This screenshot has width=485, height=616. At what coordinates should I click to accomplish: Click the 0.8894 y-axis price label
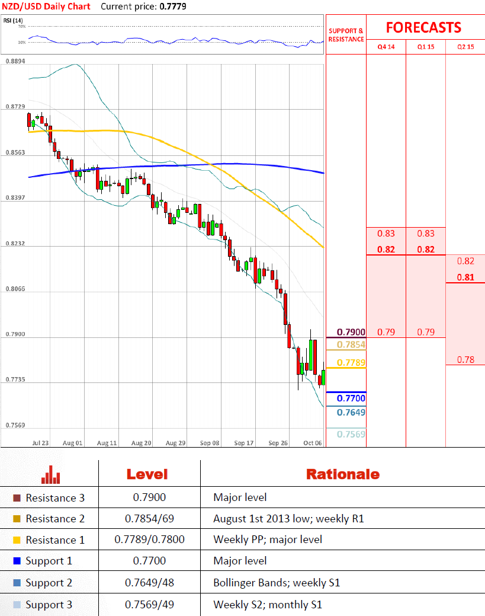(x=15, y=61)
